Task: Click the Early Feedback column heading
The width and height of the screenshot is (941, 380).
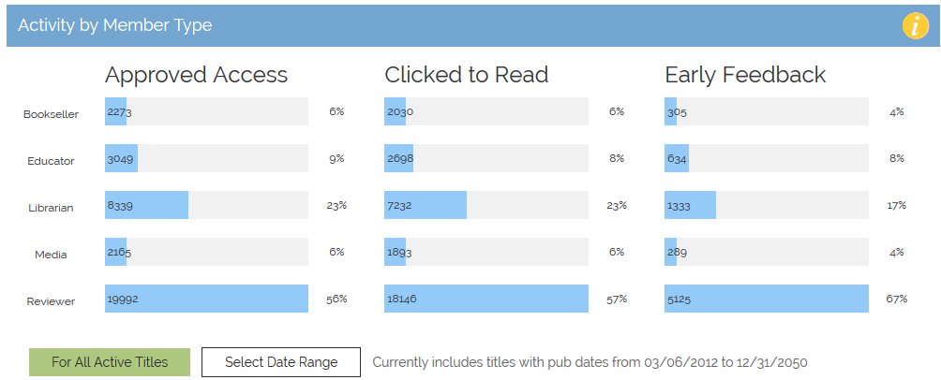Action: coord(745,75)
